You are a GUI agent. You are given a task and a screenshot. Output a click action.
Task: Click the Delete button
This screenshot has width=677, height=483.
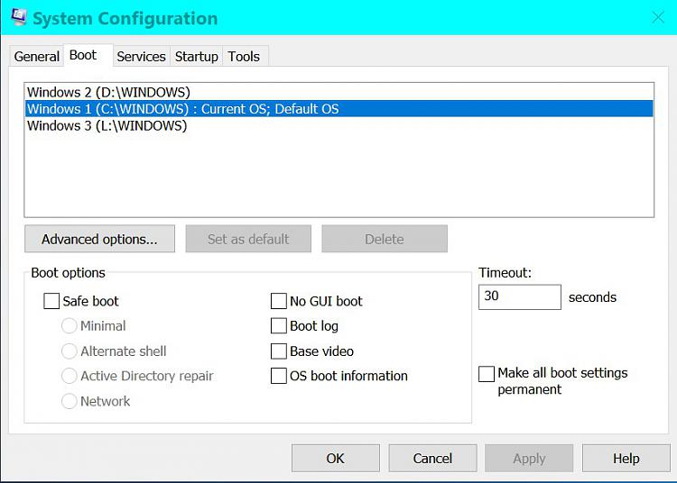385,239
